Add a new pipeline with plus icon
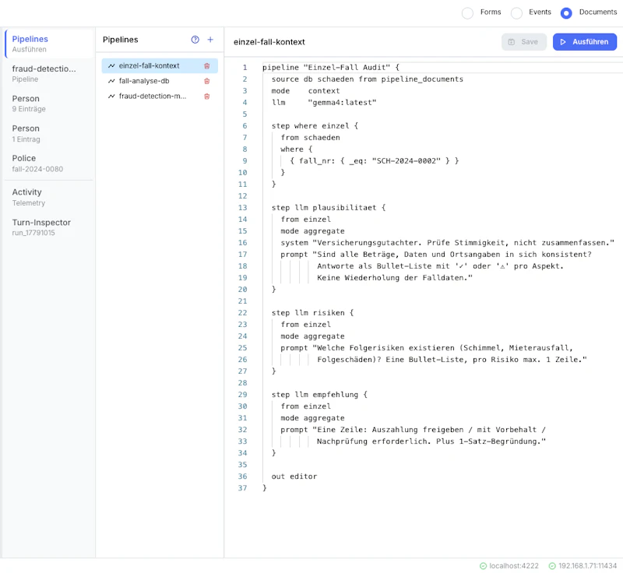This screenshot has width=623, height=573. click(210, 39)
